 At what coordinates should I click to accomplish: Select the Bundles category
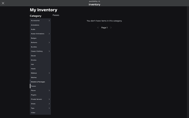pos(40,47)
